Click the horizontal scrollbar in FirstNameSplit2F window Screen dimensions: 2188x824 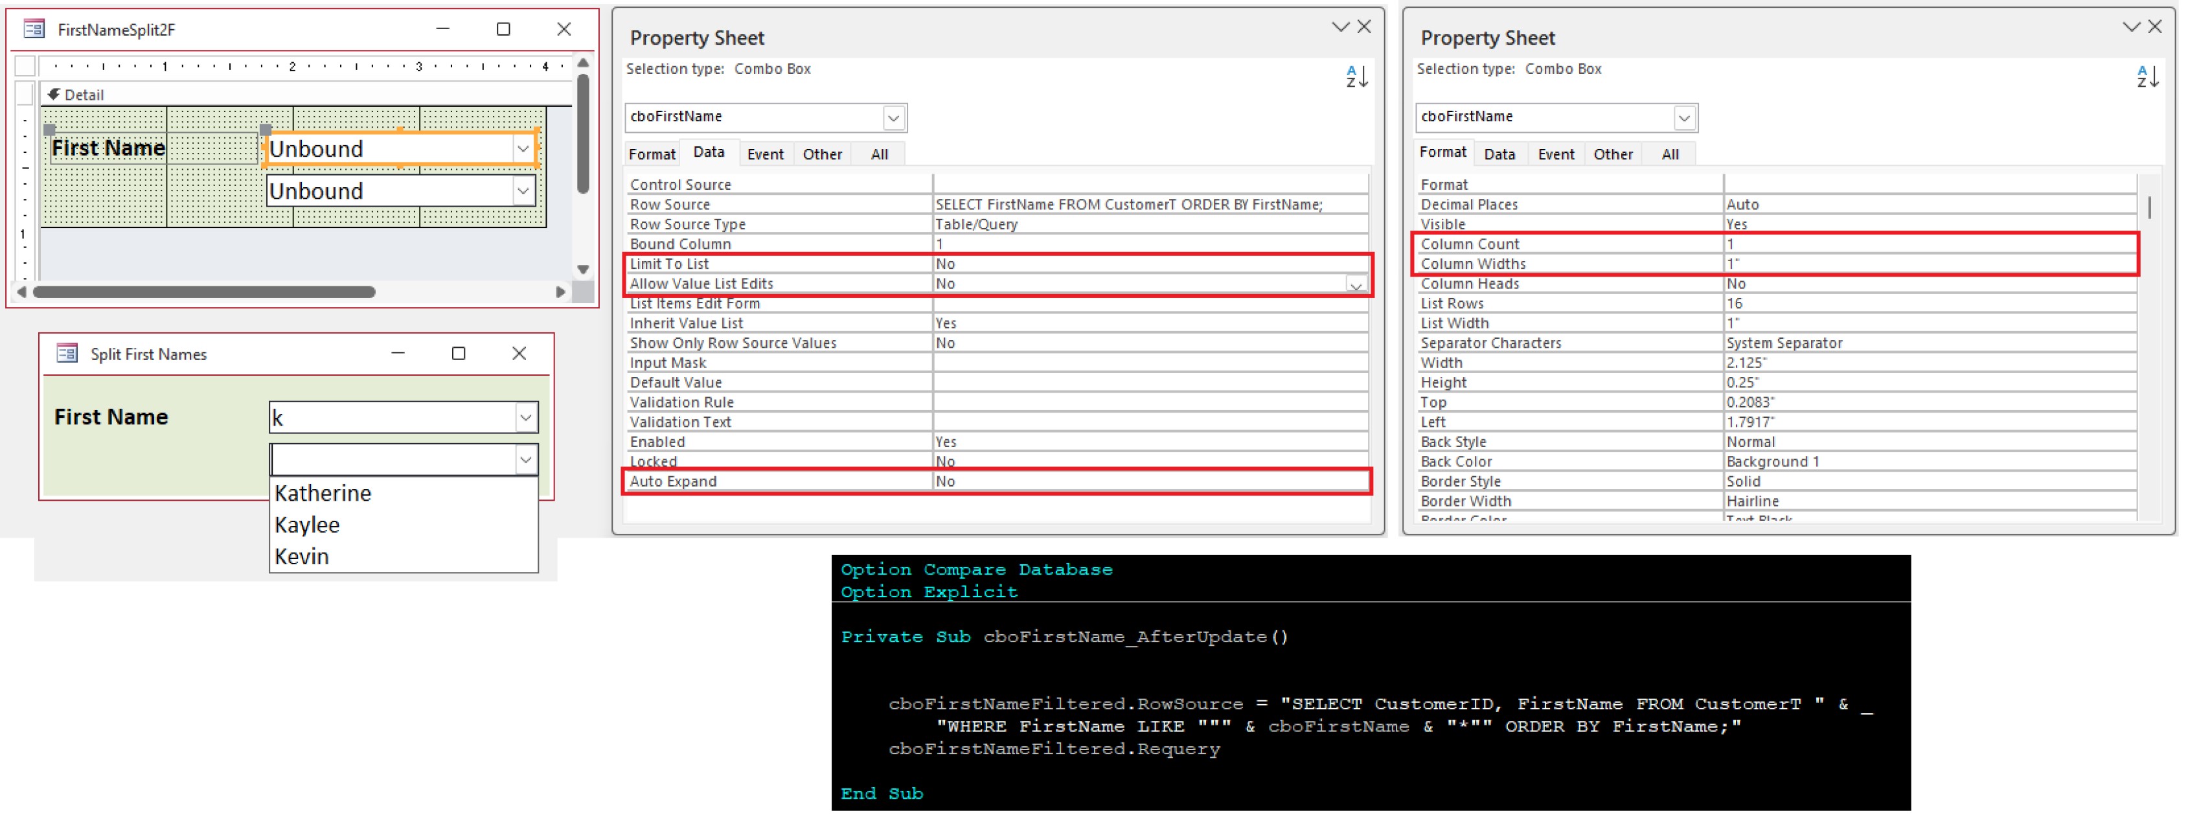(x=204, y=292)
